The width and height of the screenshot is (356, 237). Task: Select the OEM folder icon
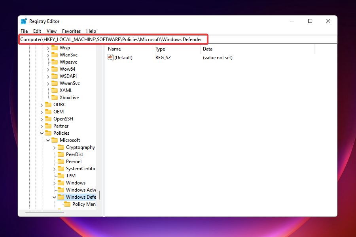pyautogui.click(x=49, y=111)
